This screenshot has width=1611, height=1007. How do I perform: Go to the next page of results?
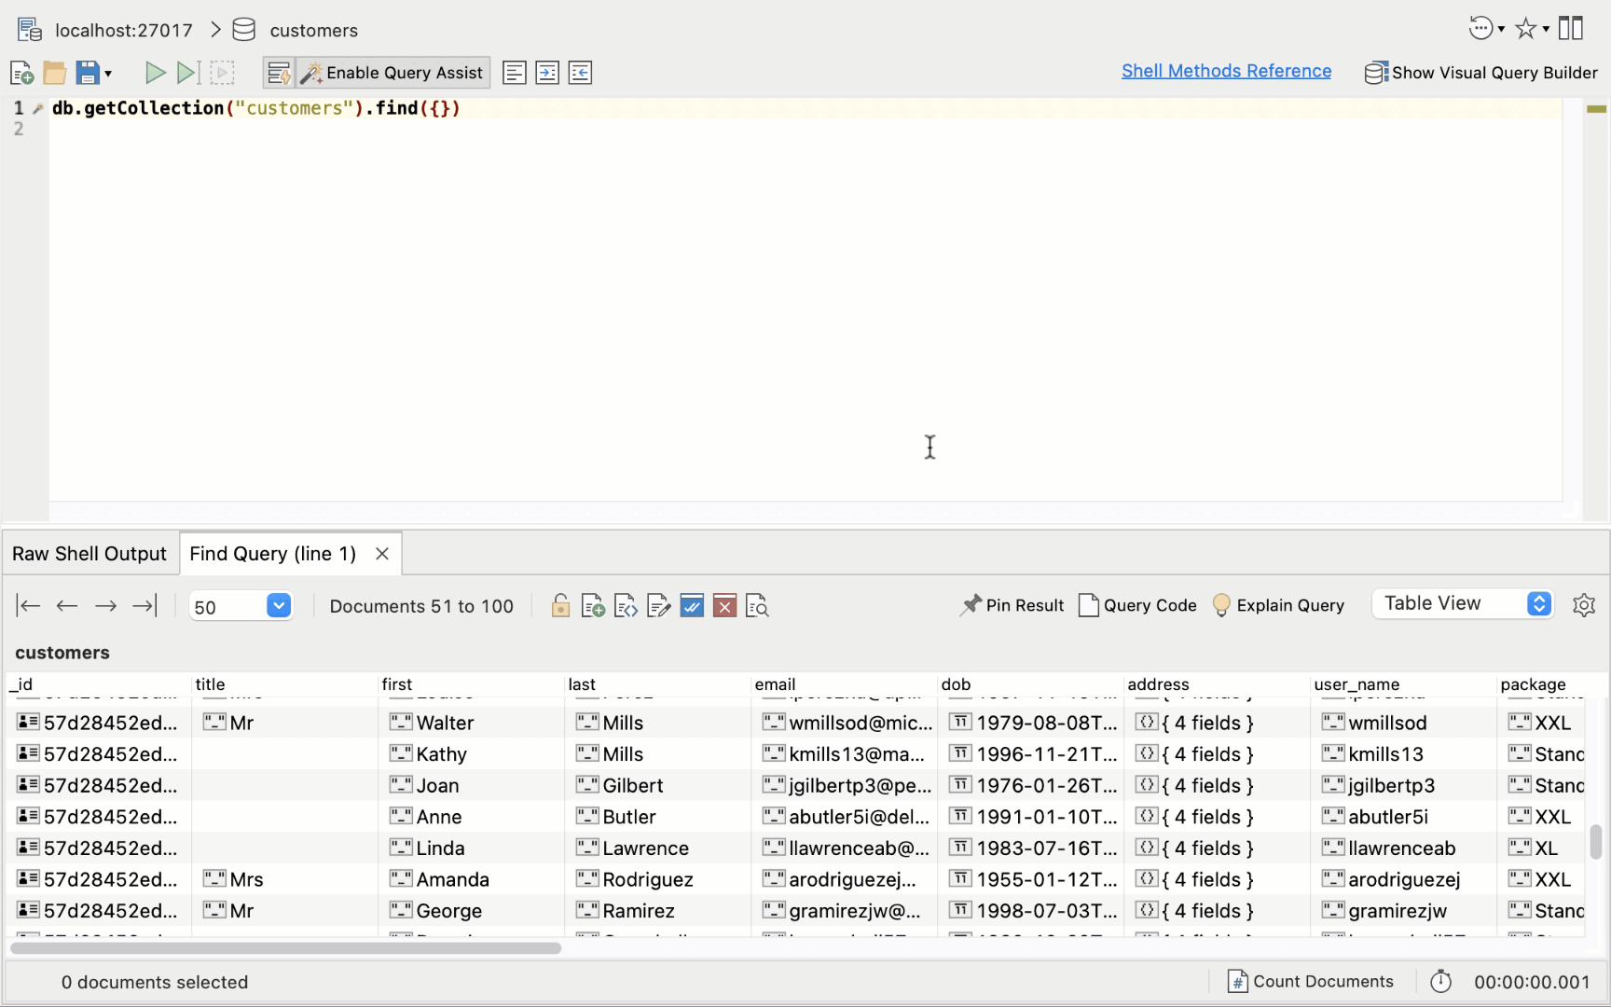106,606
